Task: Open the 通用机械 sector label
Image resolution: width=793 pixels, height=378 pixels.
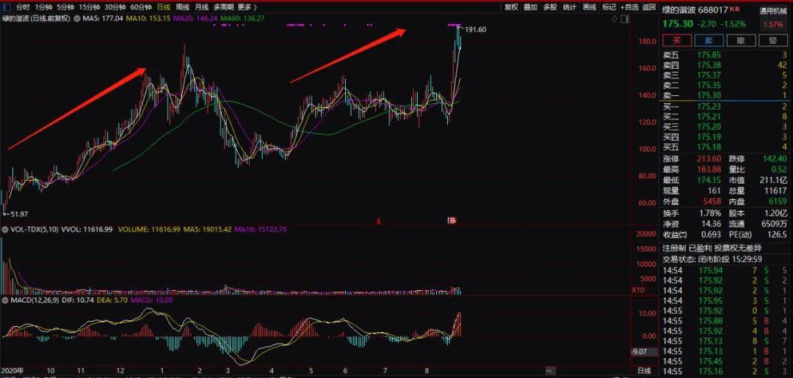Action: pos(774,11)
